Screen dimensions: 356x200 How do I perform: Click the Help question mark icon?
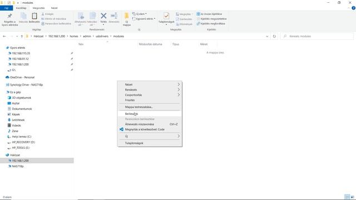coord(354,8)
